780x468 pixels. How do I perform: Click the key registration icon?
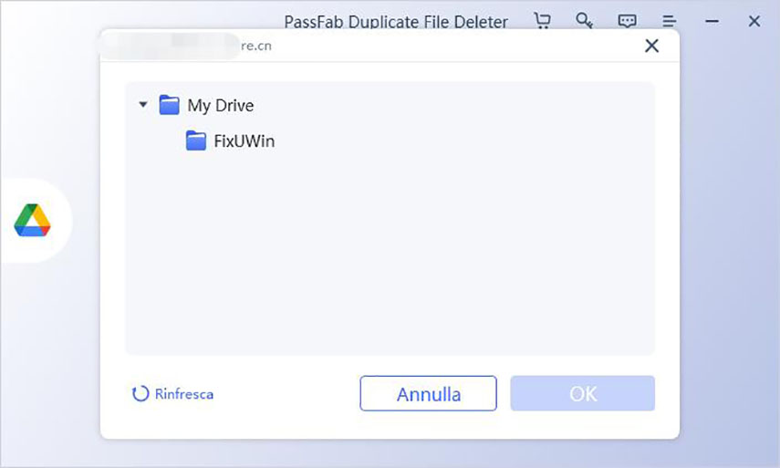584,21
